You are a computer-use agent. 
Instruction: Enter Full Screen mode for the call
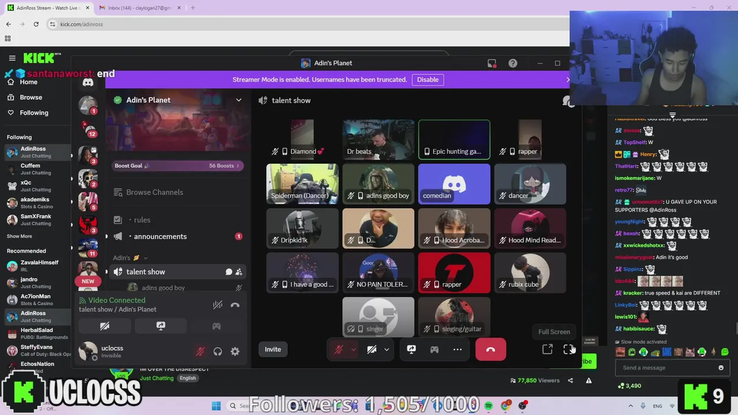(x=568, y=349)
